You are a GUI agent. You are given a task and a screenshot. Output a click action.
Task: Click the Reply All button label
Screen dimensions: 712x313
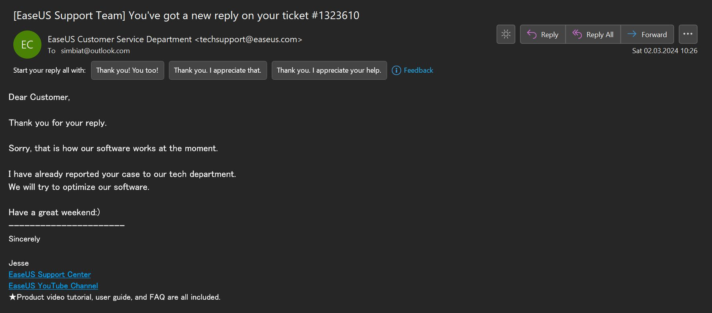600,34
